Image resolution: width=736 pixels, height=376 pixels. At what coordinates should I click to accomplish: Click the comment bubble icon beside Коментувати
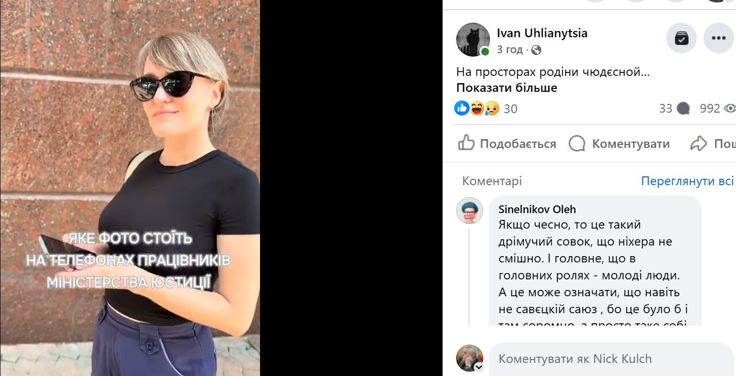(577, 144)
